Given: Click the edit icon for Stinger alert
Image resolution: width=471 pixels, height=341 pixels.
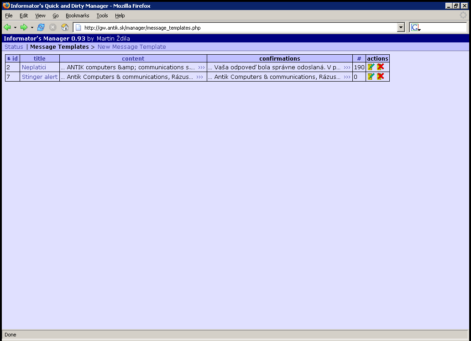Looking at the screenshot, I should click(x=371, y=77).
